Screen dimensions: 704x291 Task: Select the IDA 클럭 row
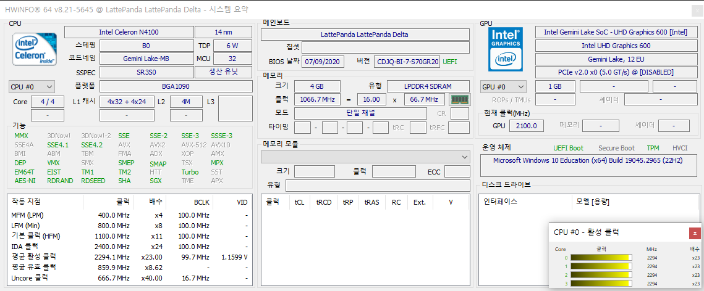coord(129,246)
